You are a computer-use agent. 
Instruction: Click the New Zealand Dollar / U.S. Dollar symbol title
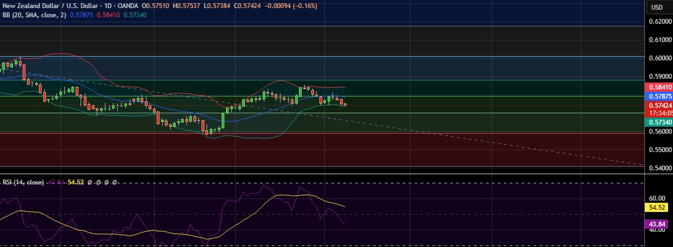tap(49, 6)
